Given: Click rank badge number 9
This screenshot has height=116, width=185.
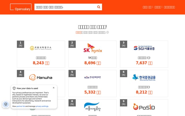Looking at the screenshot, I should click(123, 103).
